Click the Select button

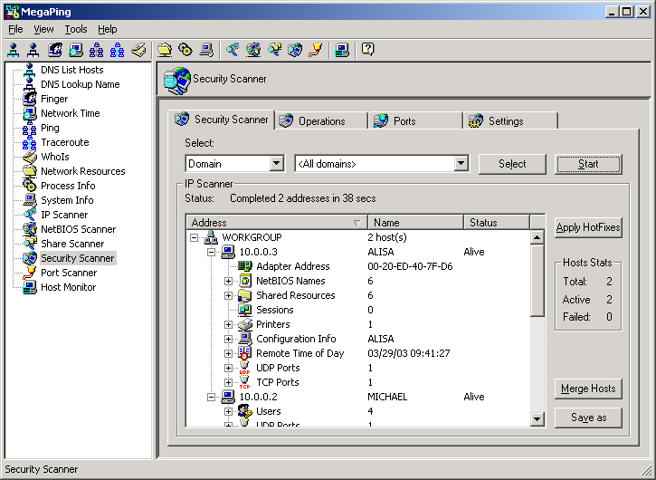[512, 164]
